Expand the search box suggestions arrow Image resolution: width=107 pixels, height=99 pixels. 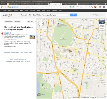coord(67,15)
